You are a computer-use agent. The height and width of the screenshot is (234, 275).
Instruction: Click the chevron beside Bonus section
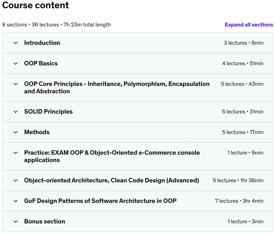click(16, 222)
